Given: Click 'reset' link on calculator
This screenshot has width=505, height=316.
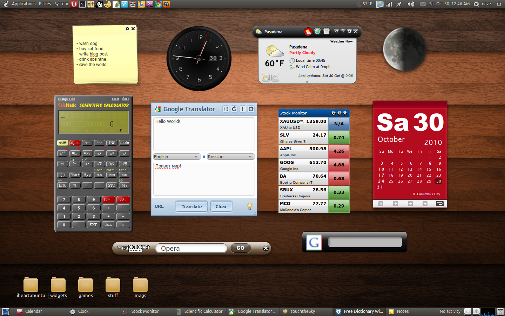Looking at the screenshot, I should point(115,99).
